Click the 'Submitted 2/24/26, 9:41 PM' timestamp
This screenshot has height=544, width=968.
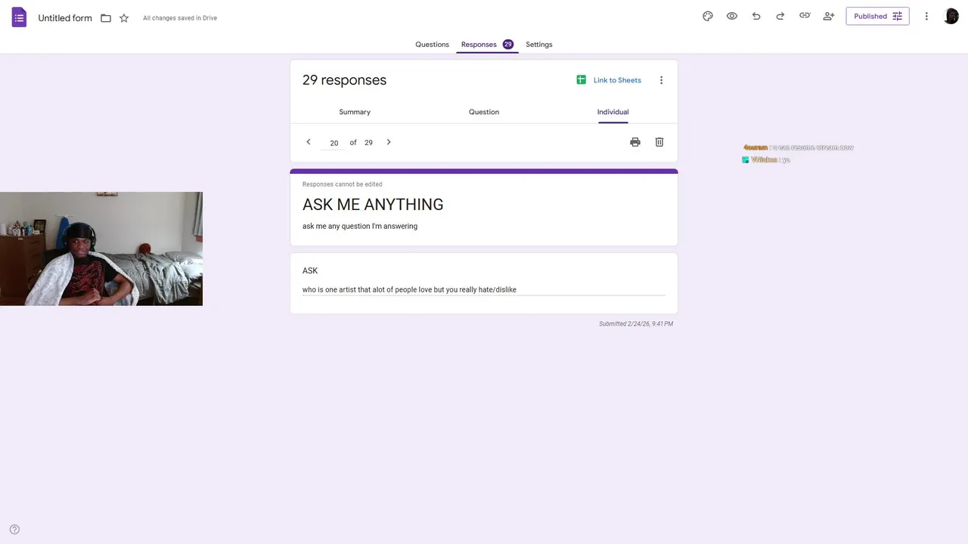coord(636,324)
